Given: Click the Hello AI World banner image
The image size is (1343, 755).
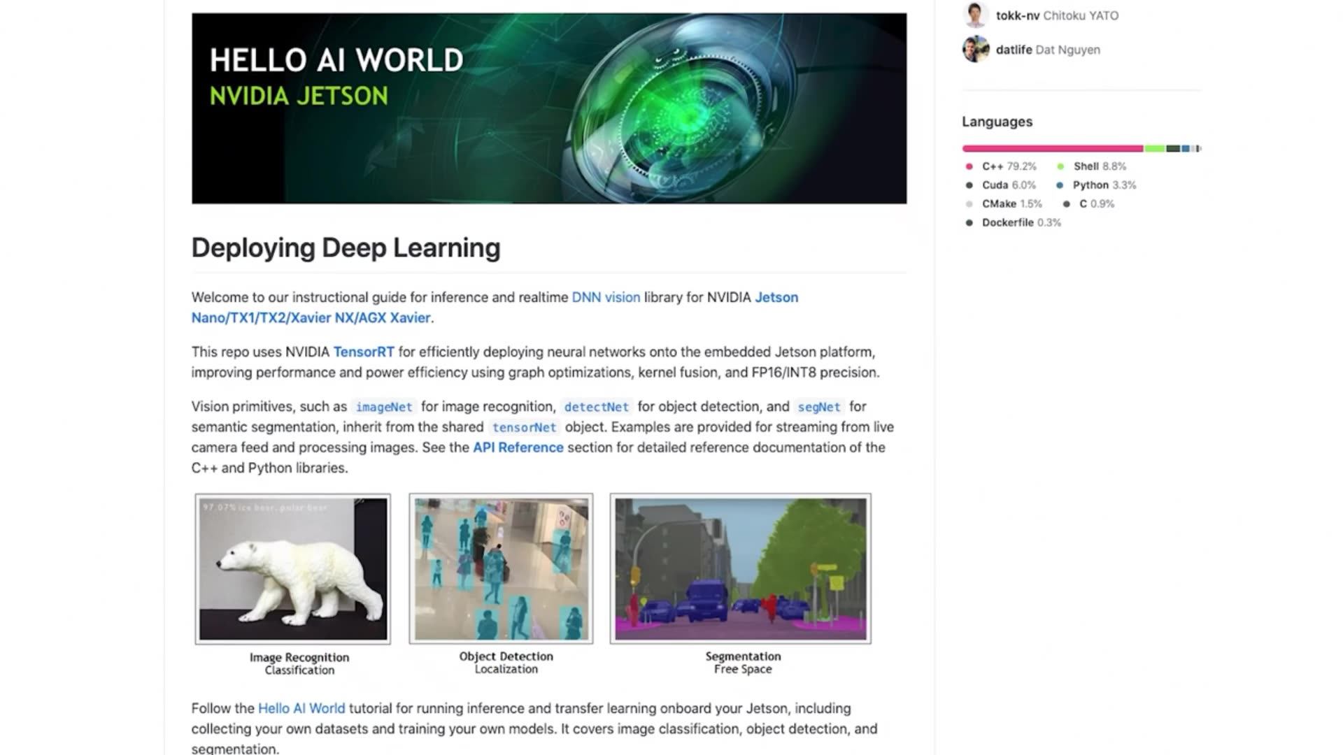Looking at the screenshot, I should click(548, 108).
